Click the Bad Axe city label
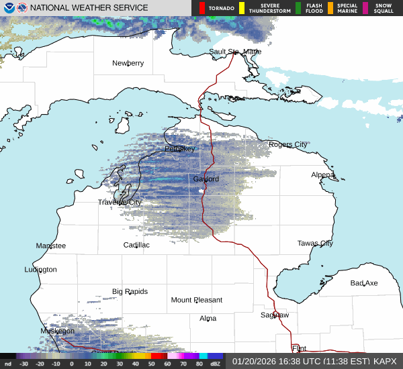Image resolution: width=403 pixels, height=369 pixels. pos(364,283)
